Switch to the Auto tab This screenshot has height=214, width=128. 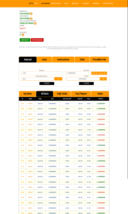pyautogui.click(x=44, y=59)
